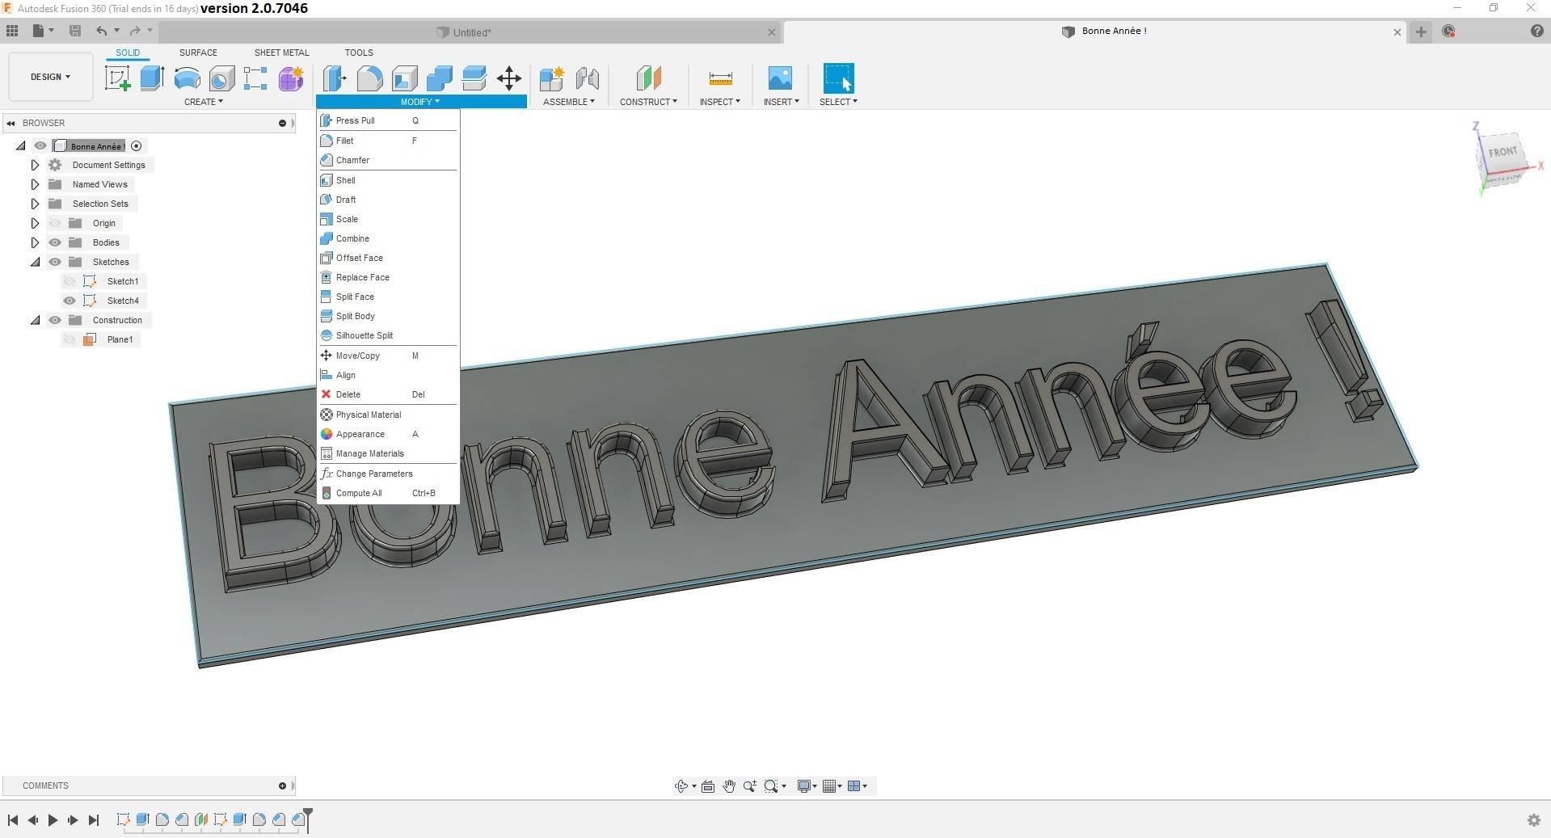Open timeline settings gear icon
This screenshot has width=1551, height=838.
(x=1534, y=820)
